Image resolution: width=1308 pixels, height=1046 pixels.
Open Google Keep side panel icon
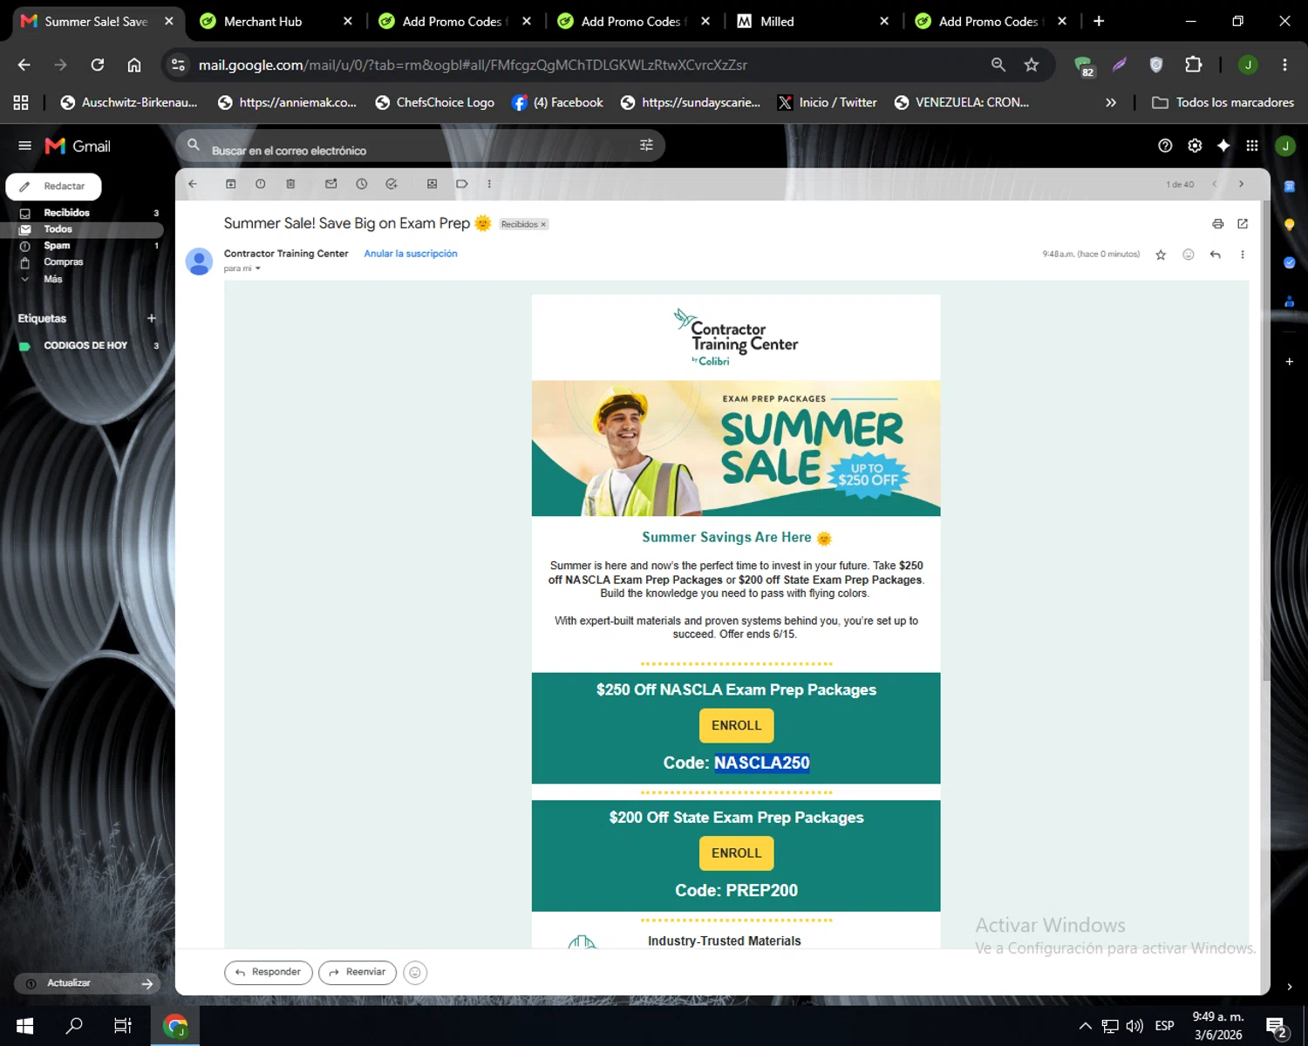(1289, 224)
